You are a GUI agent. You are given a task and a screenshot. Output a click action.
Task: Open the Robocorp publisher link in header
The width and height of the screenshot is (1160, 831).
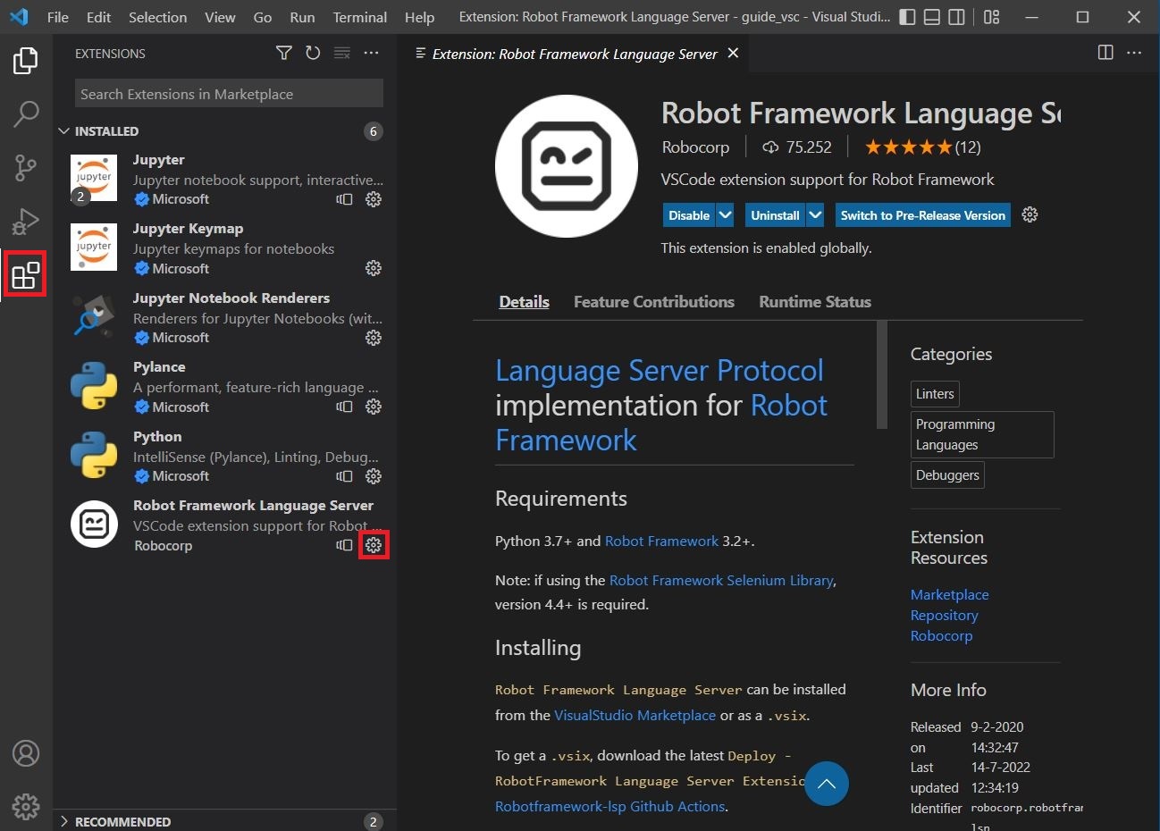click(695, 147)
